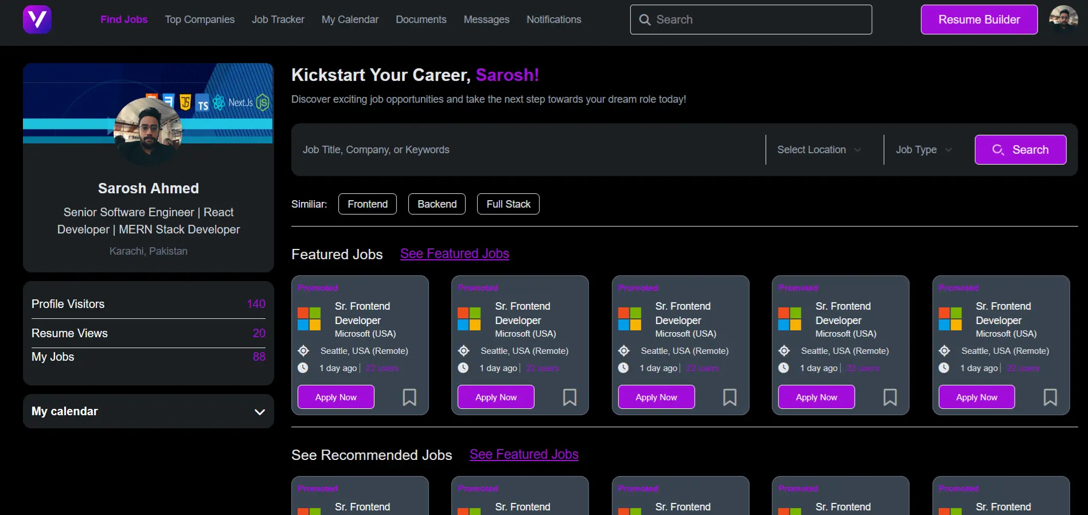The height and width of the screenshot is (515, 1088).
Task: Bookmark the second Featured job card
Action: pyautogui.click(x=570, y=397)
